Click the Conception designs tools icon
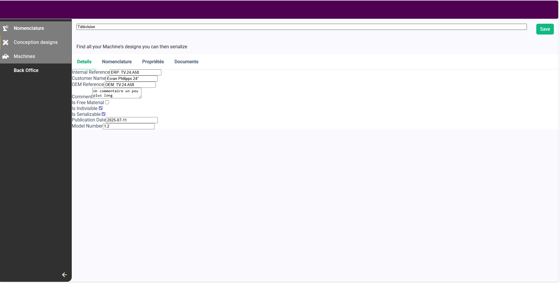Screen dimensions: 560x285 (6, 42)
